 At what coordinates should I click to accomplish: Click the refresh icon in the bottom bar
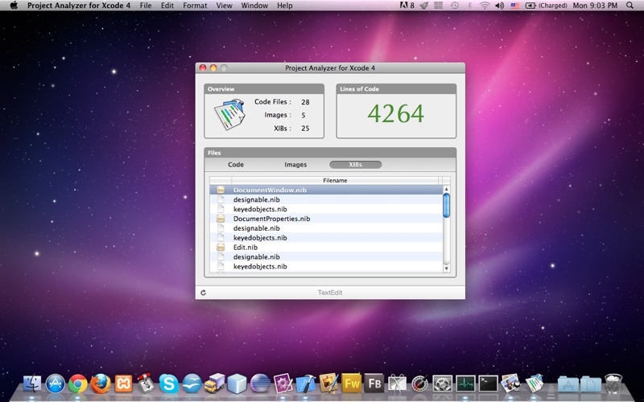pos(204,293)
